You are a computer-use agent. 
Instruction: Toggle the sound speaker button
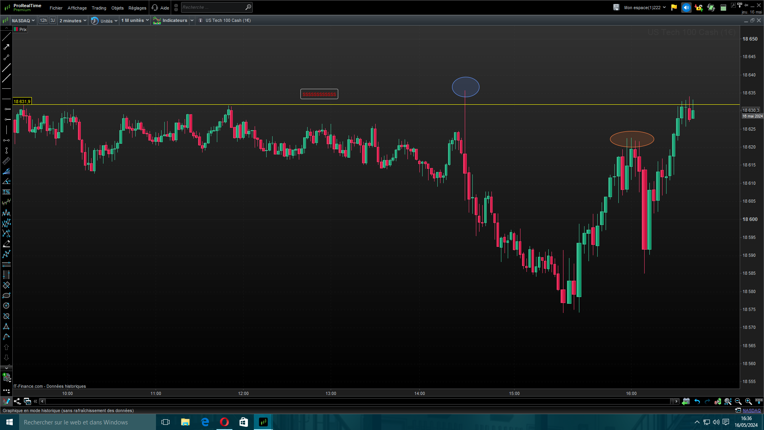686,8
